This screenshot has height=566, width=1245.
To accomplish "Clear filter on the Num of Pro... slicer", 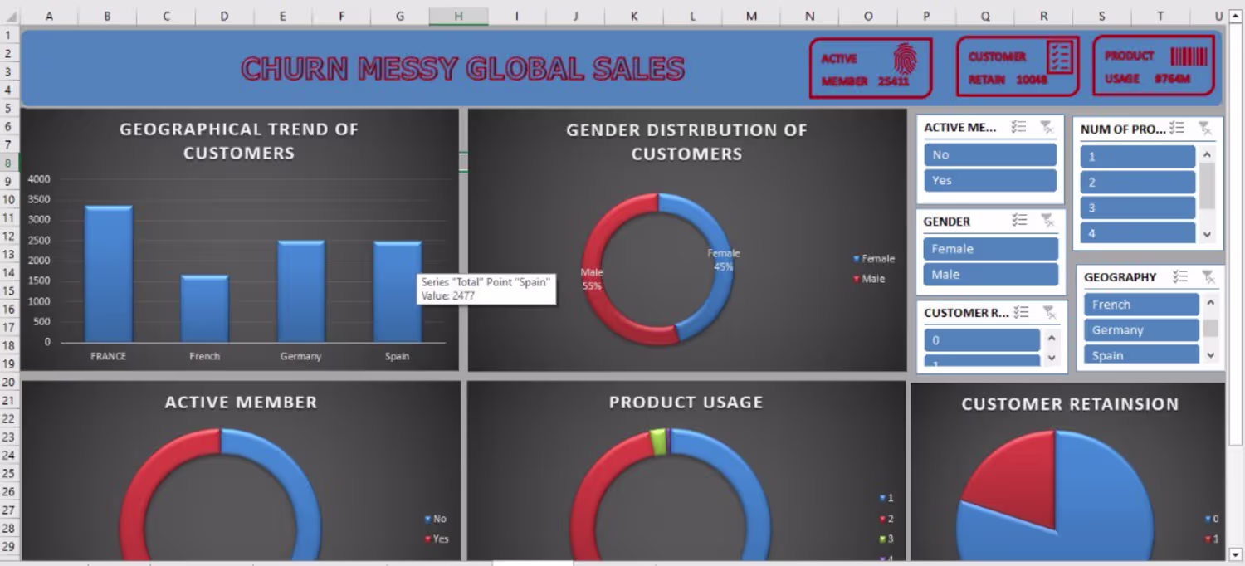I will (1205, 128).
